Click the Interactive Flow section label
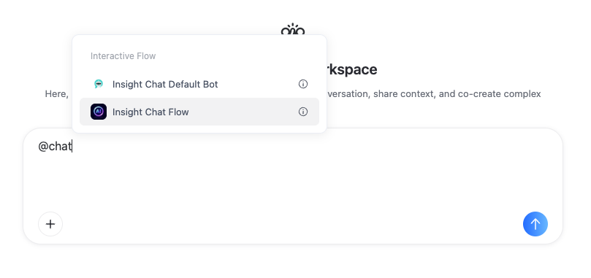Viewport: 591px width, 278px height. coord(123,56)
